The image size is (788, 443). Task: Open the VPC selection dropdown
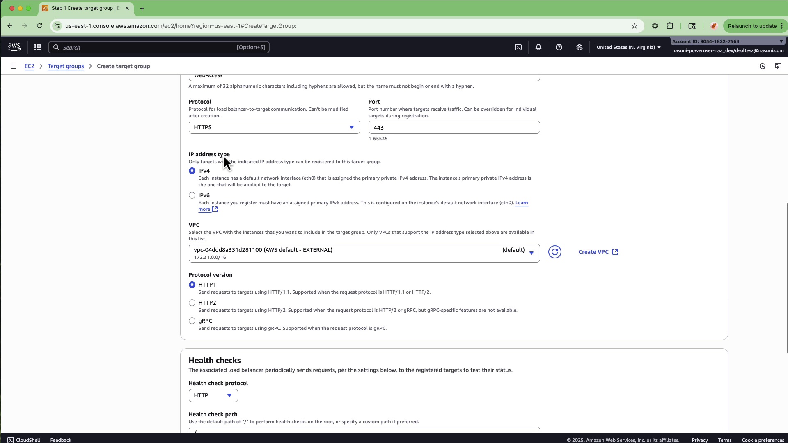(x=364, y=253)
